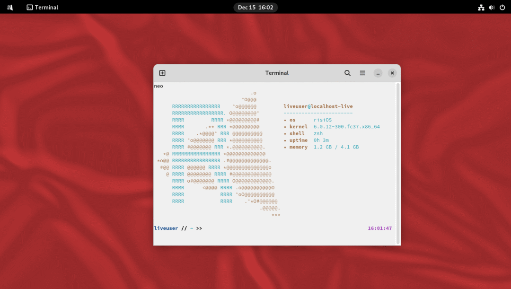Expand the window options via the menu button

362,73
